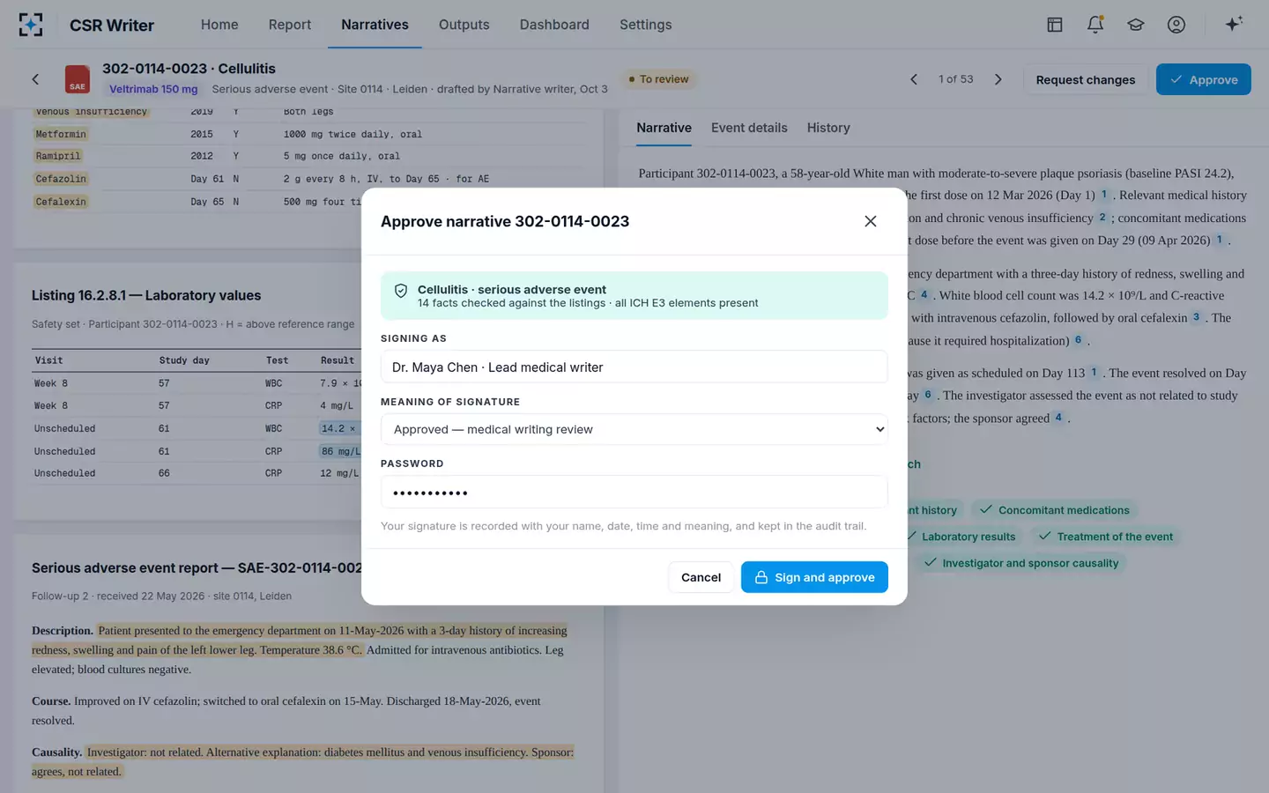Open the table layout icon in header
This screenshot has height=793, width=1269.
point(1055,25)
